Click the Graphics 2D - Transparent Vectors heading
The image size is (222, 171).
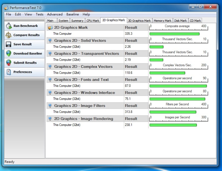tap(87, 54)
